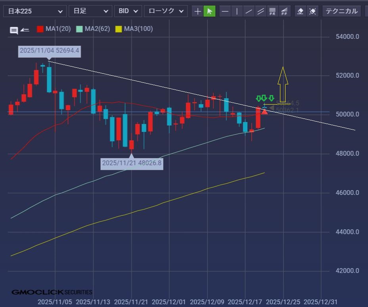
Task: Select the crosshair cursor tool
Action: (197, 11)
